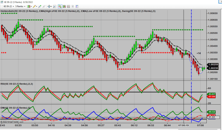Click the RSI 20 level axis label
The image size is (222, 130).
210,103
